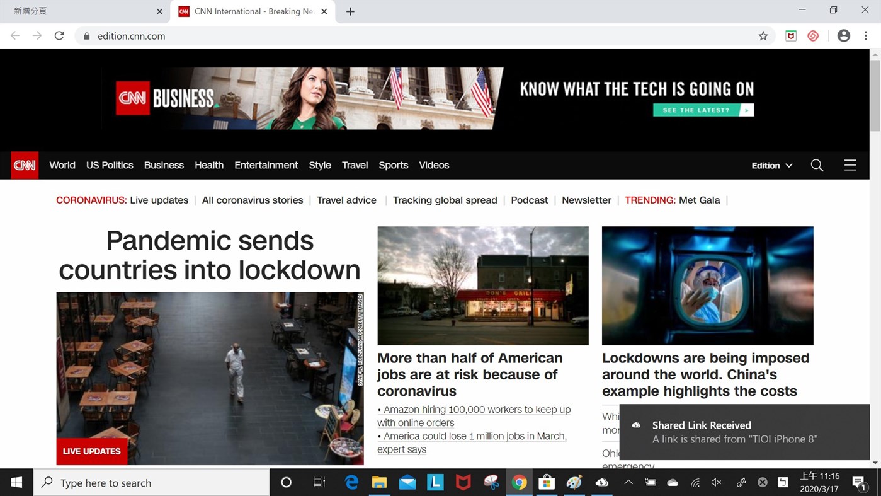
Task: Open the World section
Action: tap(62, 165)
